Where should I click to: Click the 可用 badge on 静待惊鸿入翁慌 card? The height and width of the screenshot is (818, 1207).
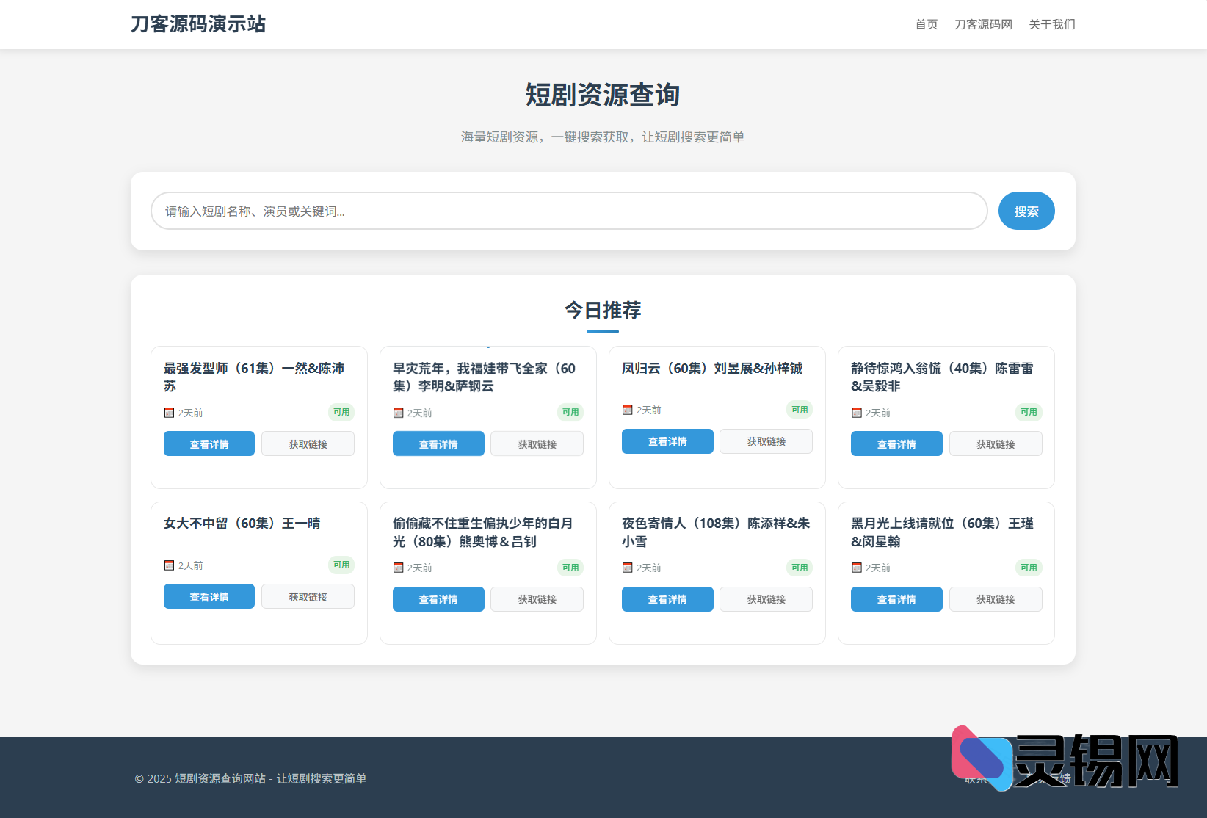[1028, 412]
